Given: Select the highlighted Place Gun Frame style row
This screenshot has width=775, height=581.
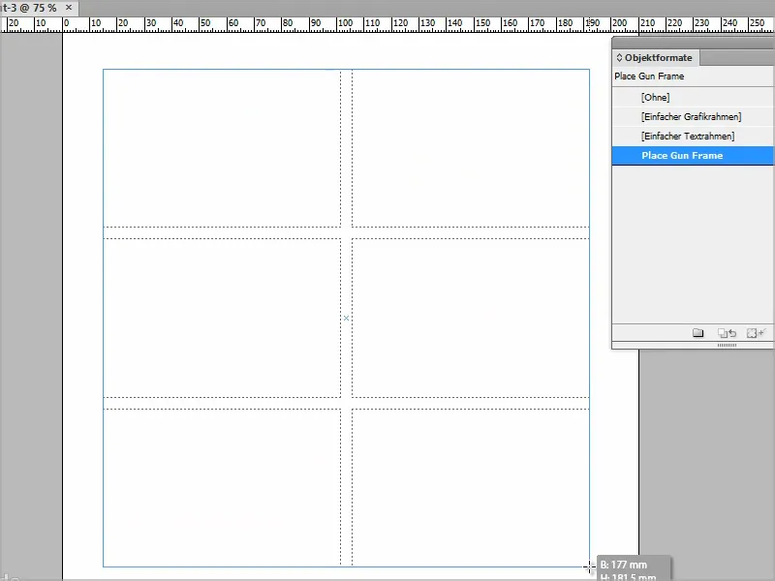Looking at the screenshot, I should 693,156.
